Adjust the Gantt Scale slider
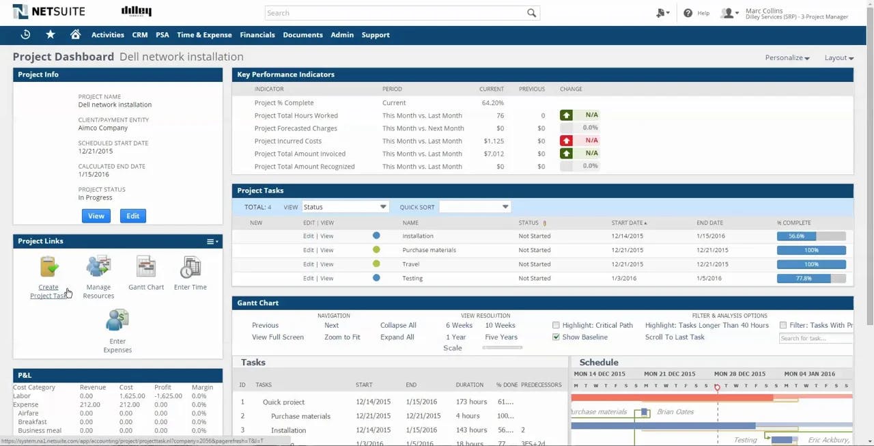Image resolution: width=874 pixels, height=446 pixels. [503, 348]
